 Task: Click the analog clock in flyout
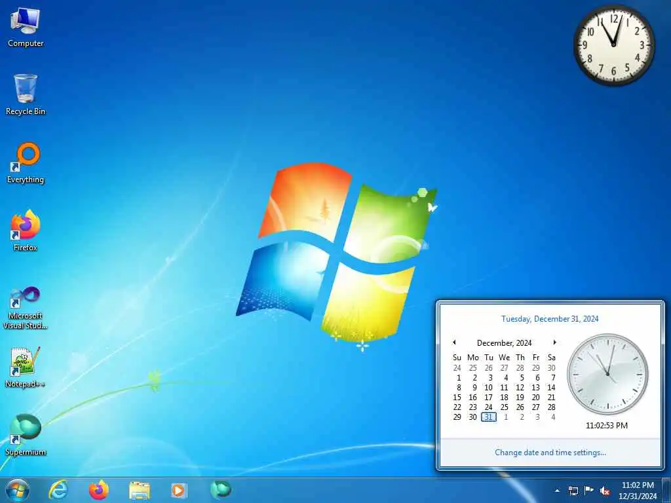607,374
